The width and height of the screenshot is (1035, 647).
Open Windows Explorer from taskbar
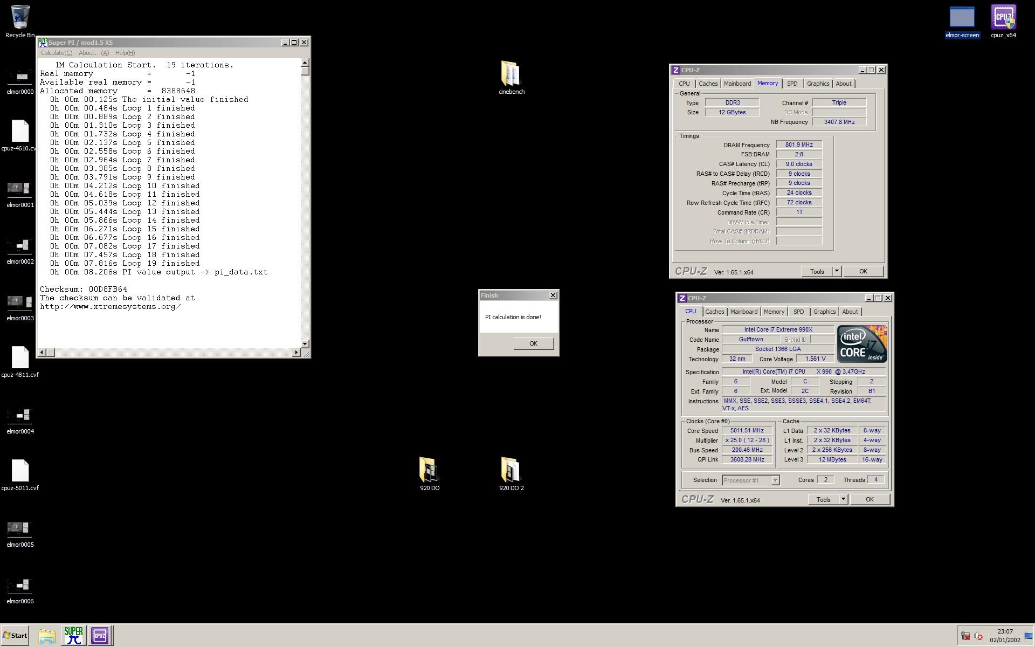pos(47,636)
